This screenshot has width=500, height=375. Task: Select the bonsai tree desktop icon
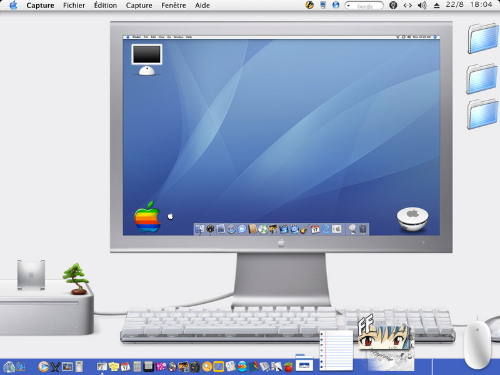click(76, 279)
